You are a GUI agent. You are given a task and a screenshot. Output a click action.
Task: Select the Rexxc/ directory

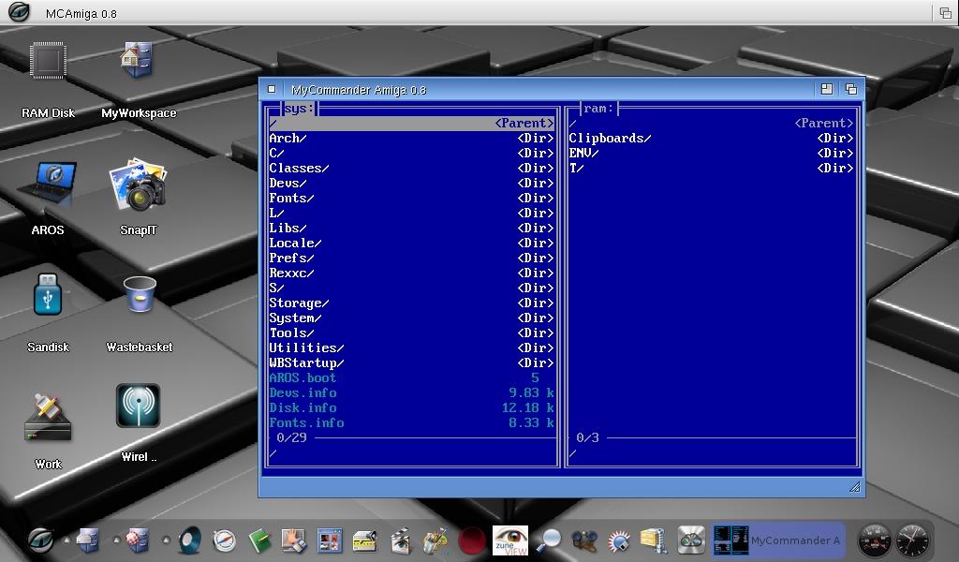point(412,273)
